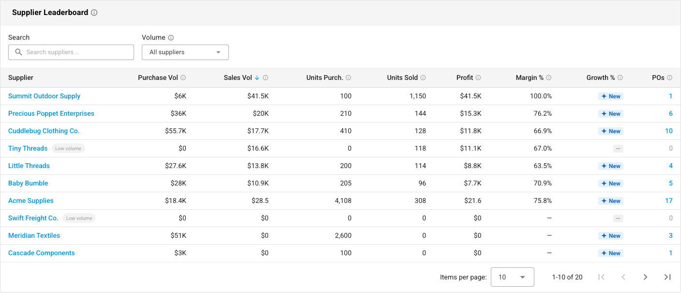This screenshot has height=293, width=681.
Task: Sort by the Purchase Vol column header
Action: (x=158, y=77)
